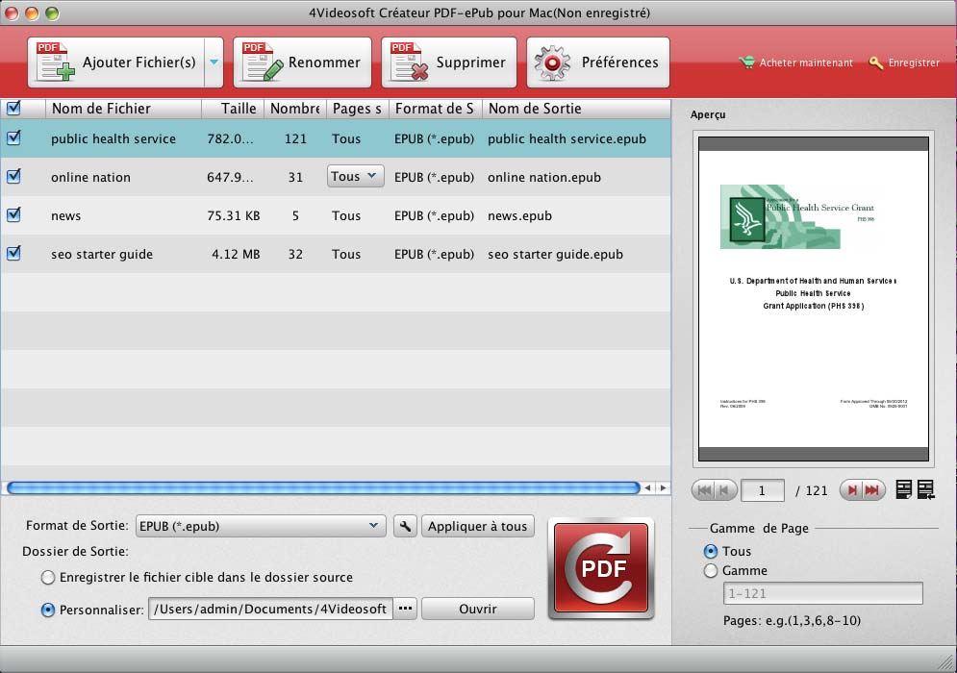Image resolution: width=957 pixels, height=673 pixels.
Task: Open the Tous pages dropdown for online nation
Action: 355,177
